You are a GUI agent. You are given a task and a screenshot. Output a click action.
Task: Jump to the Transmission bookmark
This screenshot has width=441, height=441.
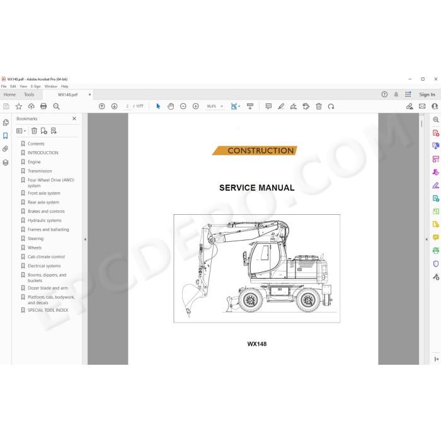tap(40, 171)
